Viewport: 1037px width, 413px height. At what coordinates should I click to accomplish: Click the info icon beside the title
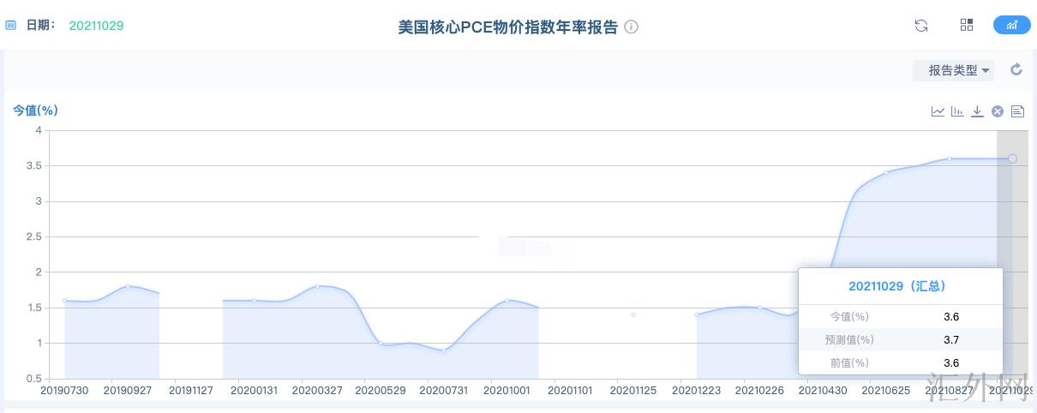[x=632, y=27]
